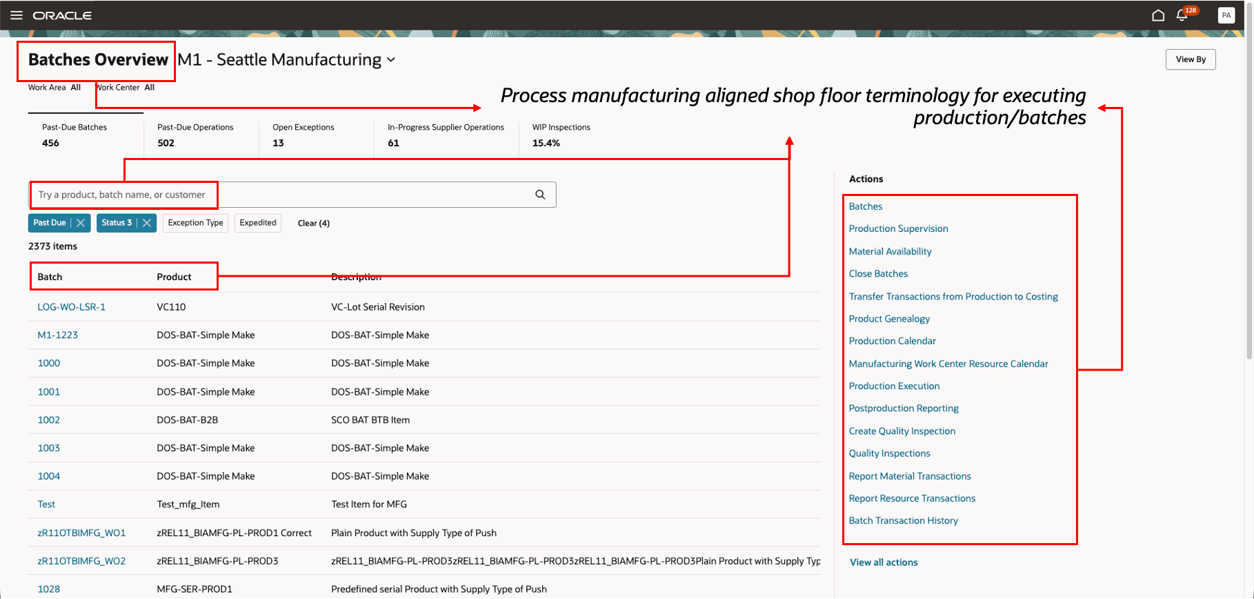Select the VC-Lot Serial Revision description
This screenshot has width=1254, height=599.
pyautogui.click(x=378, y=307)
